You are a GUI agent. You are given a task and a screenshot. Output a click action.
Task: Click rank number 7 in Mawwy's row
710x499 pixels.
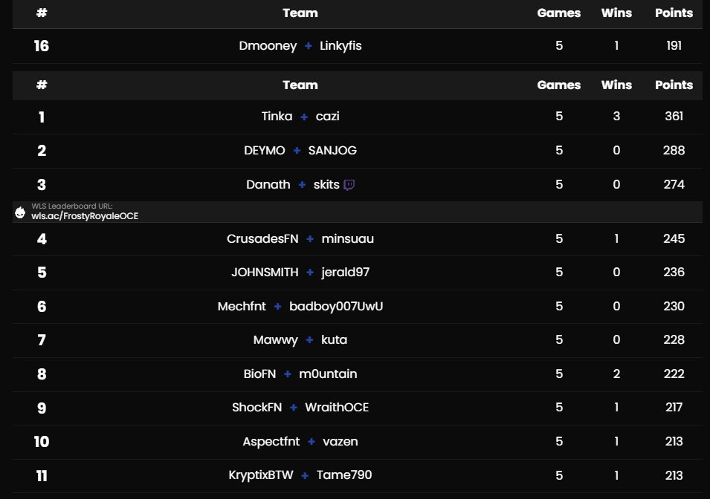point(41,340)
